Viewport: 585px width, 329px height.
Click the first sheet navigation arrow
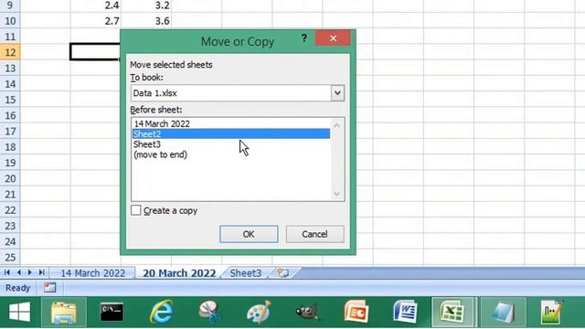(x=7, y=272)
